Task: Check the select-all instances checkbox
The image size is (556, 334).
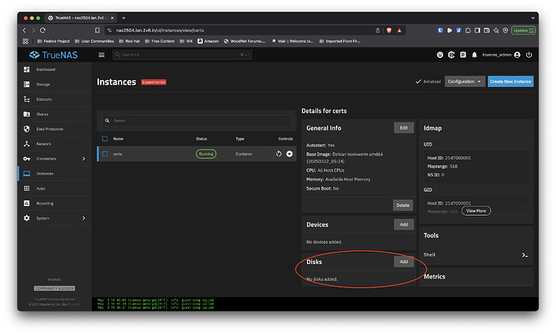Action: coord(105,139)
